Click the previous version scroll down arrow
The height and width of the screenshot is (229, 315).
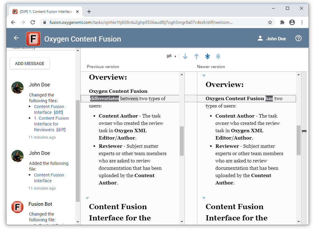182,222
